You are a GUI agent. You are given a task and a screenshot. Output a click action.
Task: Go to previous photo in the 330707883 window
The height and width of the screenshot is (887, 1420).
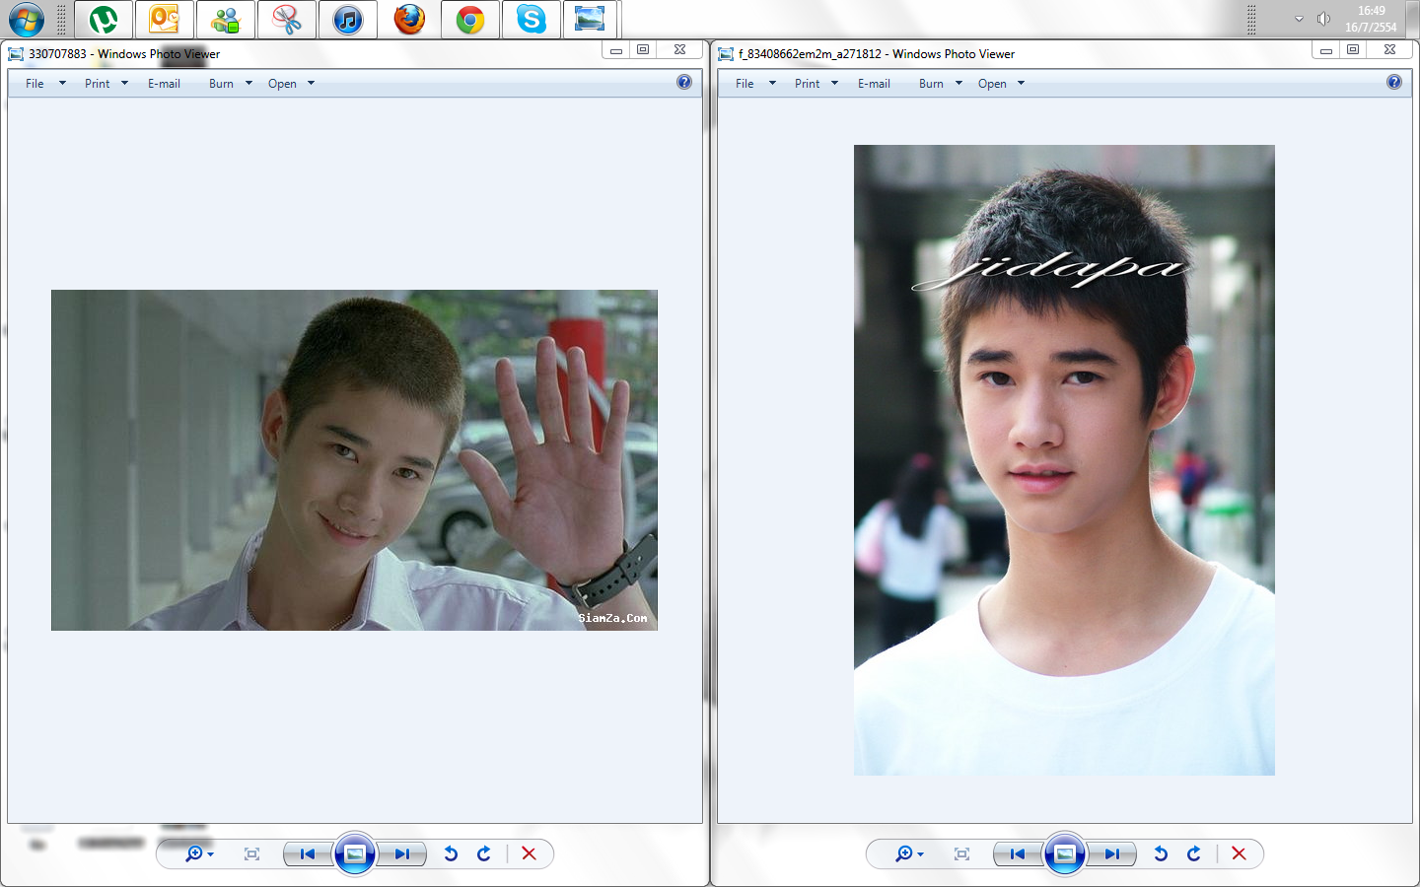click(308, 853)
